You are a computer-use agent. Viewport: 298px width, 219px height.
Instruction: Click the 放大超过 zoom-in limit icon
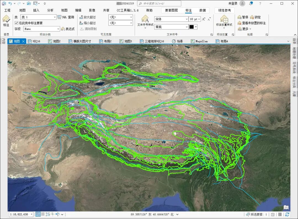[x=81, y=17]
